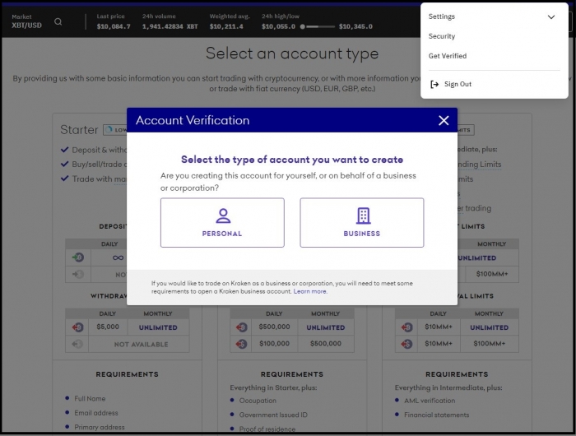Click the Government Issued ID requirement
The height and width of the screenshot is (436, 576).
(273, 415)
